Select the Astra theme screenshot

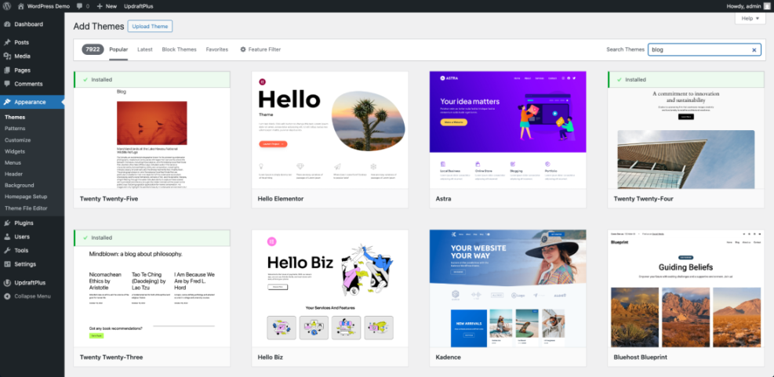pos(508,130)
